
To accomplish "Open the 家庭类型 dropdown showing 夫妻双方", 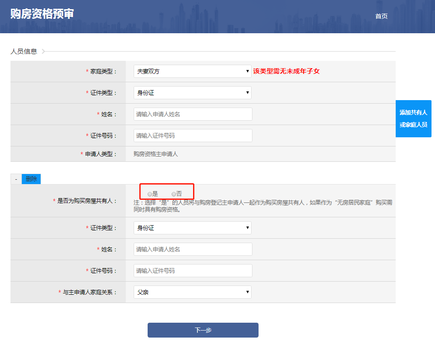I will (x=192, y=71).
